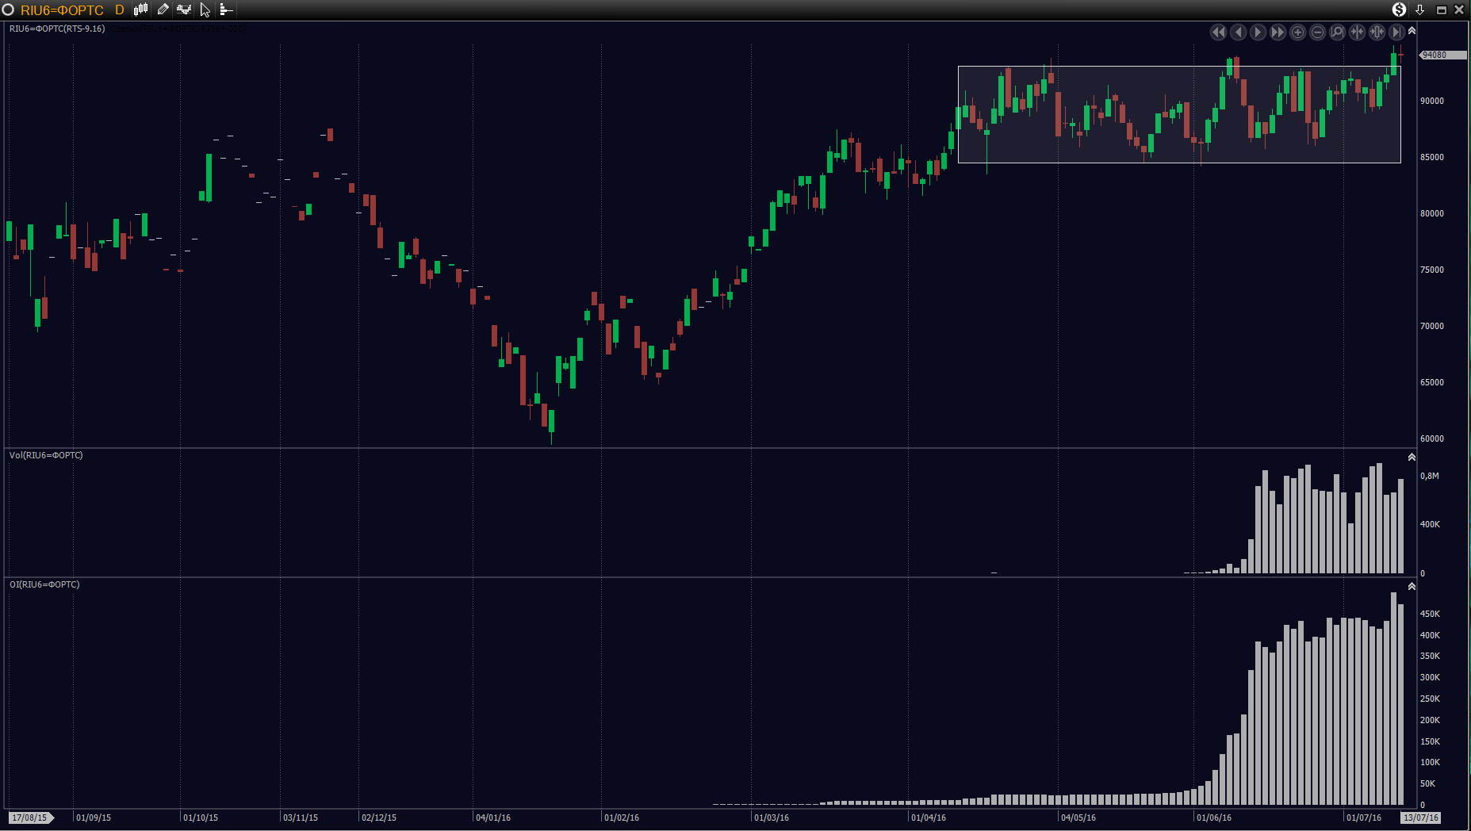Click the 13/07/16 end date marker
Screen dimensions: 1471x831
click(1420, 818)
